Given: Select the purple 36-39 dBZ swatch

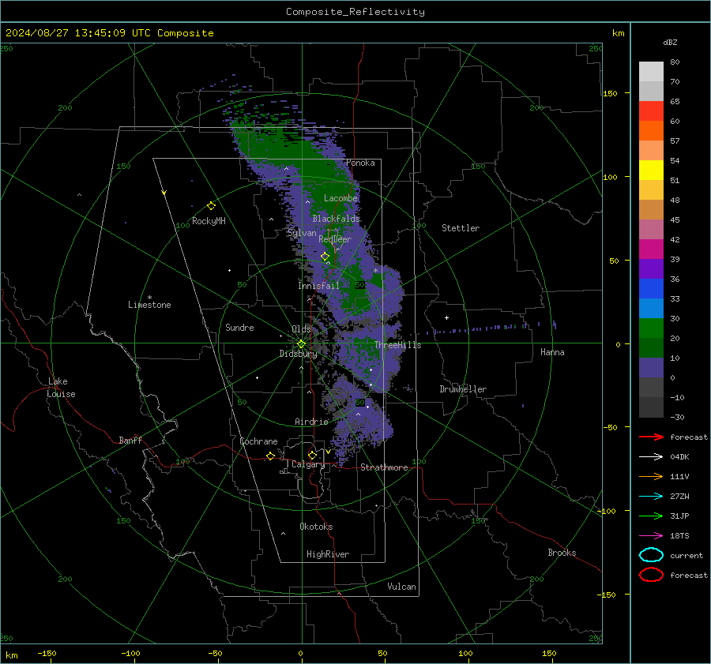Looking at the screenshot, I should [651, 269].
